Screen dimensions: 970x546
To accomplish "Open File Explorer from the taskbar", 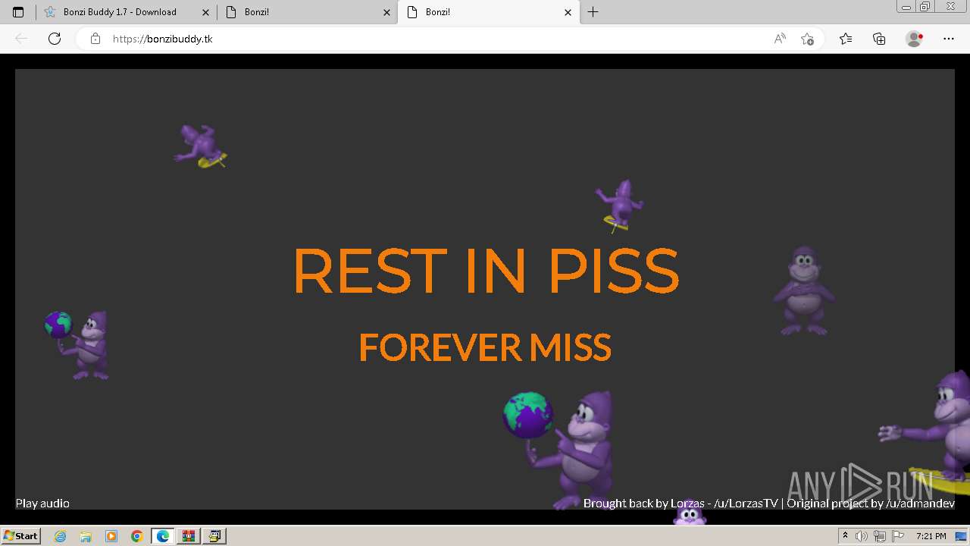I will (86, 536).
